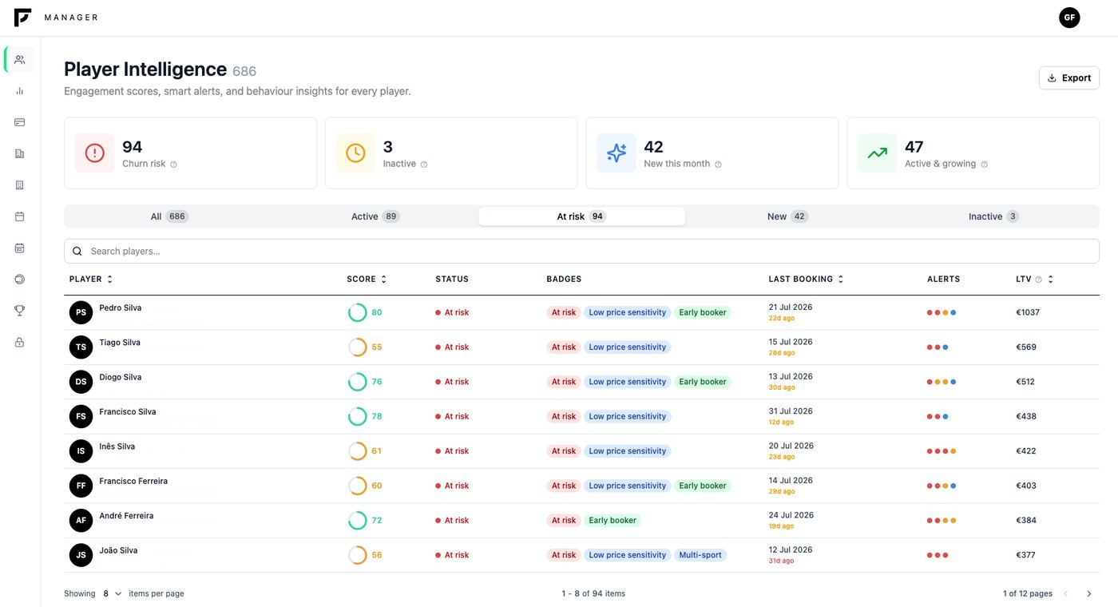Click the red churn risk alert icon

[95, 153]
